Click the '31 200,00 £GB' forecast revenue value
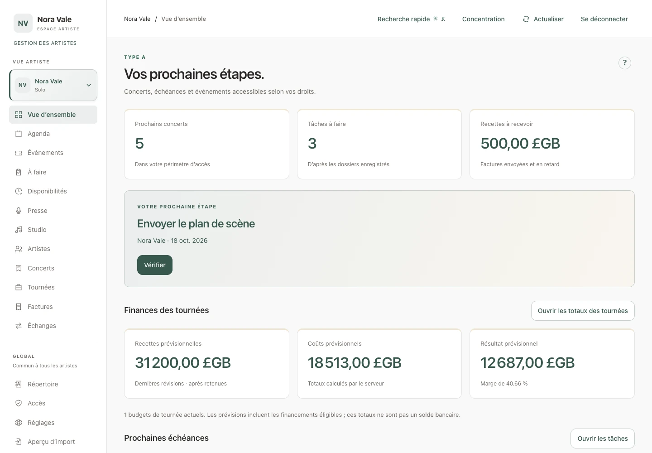 183,363
